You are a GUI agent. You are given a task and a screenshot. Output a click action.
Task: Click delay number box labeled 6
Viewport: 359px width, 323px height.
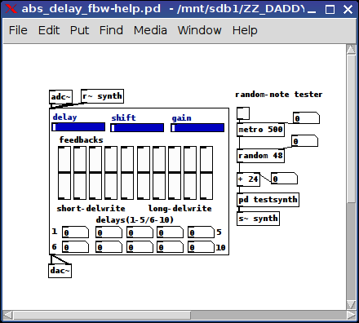pyautogui.click(x=75, y=247)
